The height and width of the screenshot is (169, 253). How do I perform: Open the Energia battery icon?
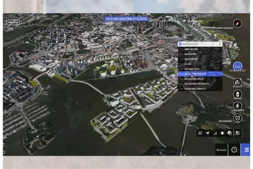238,94
